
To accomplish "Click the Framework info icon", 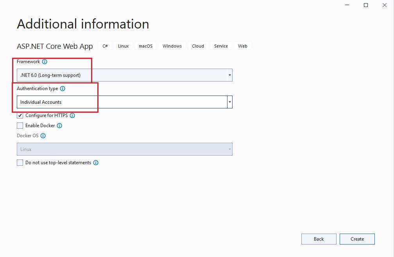I will (45, 62).
